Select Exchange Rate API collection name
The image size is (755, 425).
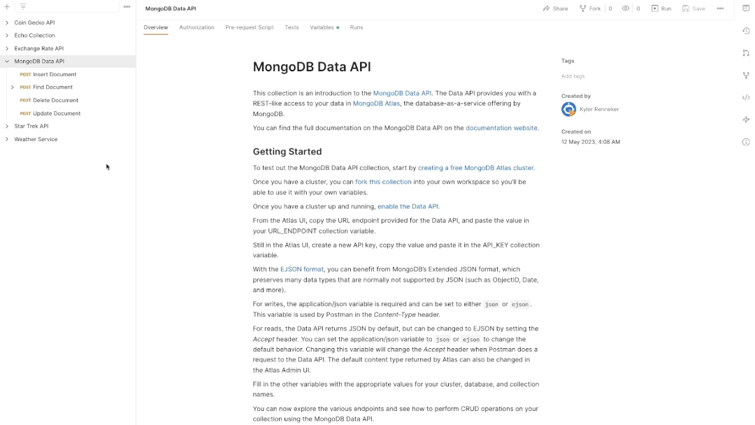(39, 49)
